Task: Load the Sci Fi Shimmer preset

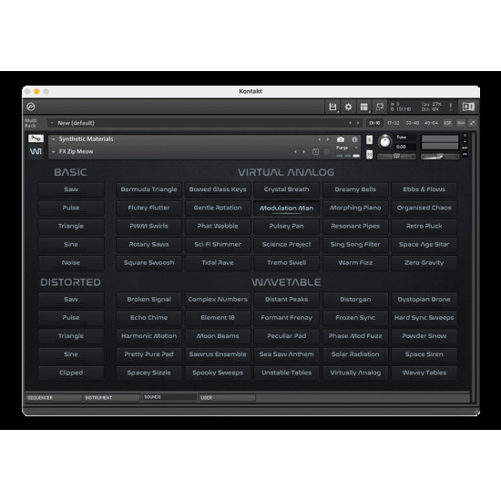Action: click(218, 244)
